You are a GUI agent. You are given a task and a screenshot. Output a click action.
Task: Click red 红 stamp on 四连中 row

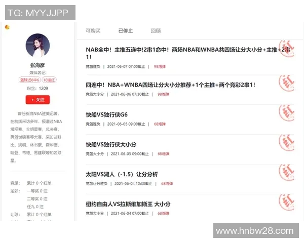286,83
